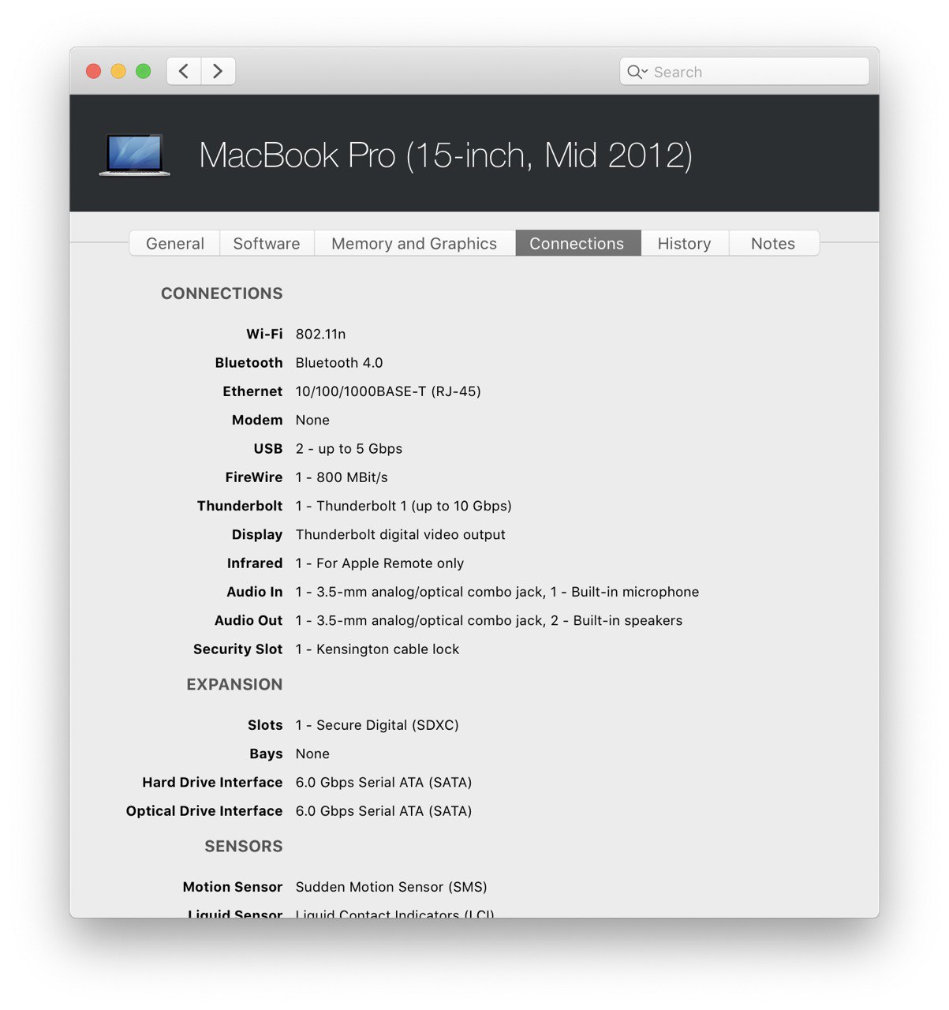949x1010 pixels.
Task: Click the Audio In value text
Action: (x=497, y=593)
